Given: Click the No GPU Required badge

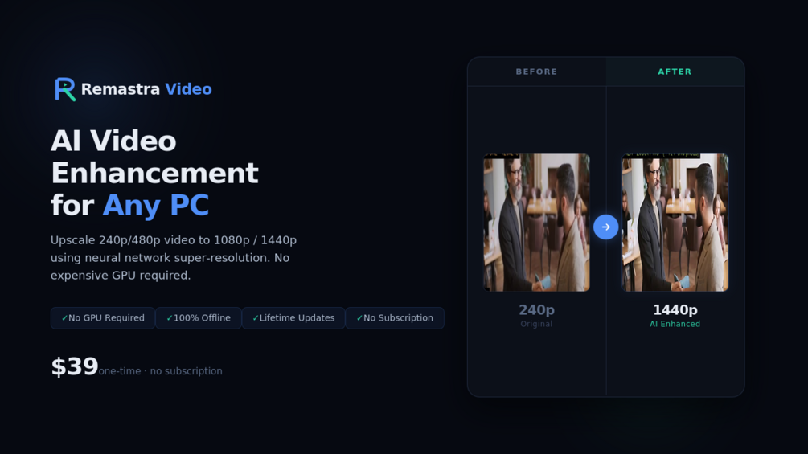Looking at the screenshot, I should point(103,318).
